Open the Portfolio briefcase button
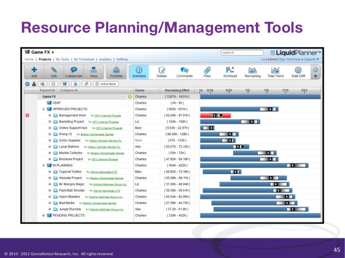This screenshot has width=345, height=258. (117, 72)
